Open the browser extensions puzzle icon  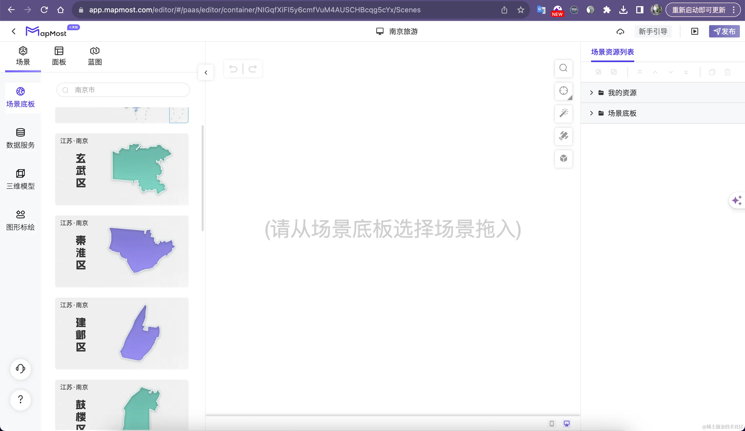tap(607, 10)
